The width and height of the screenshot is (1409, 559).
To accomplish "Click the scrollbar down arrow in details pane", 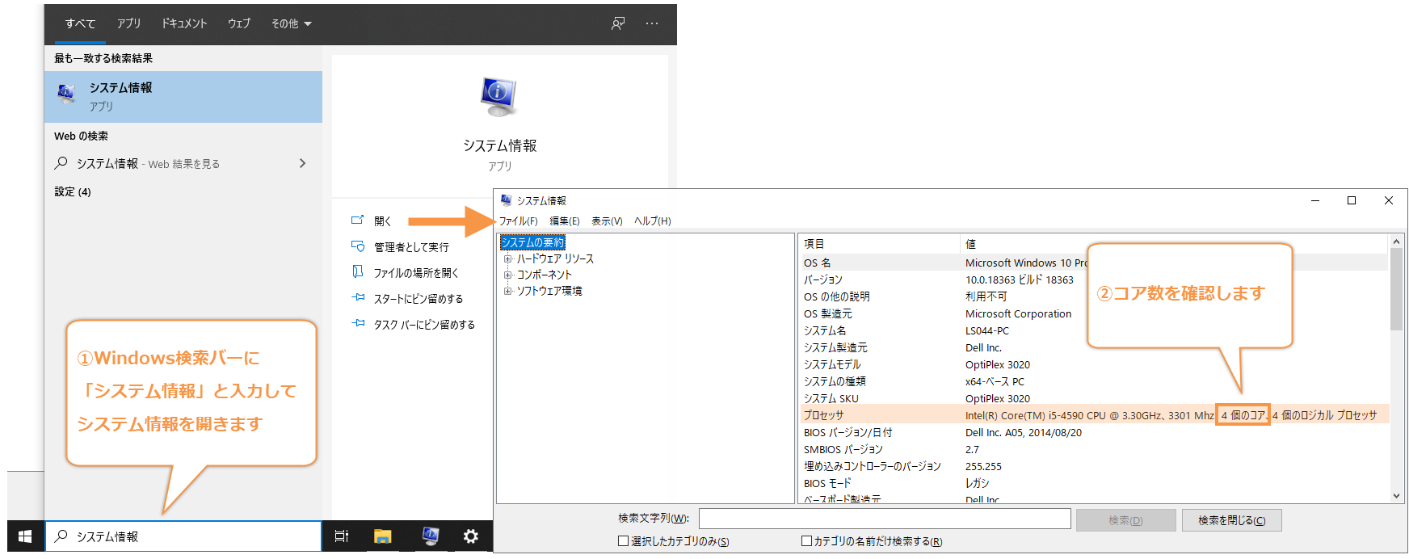I will (x=1396, y=496).
